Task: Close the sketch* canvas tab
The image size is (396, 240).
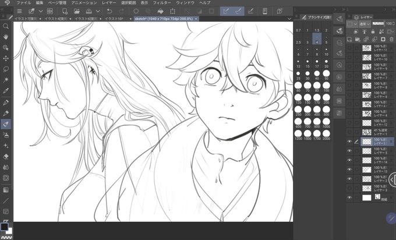Action: [x=196, y=19]
